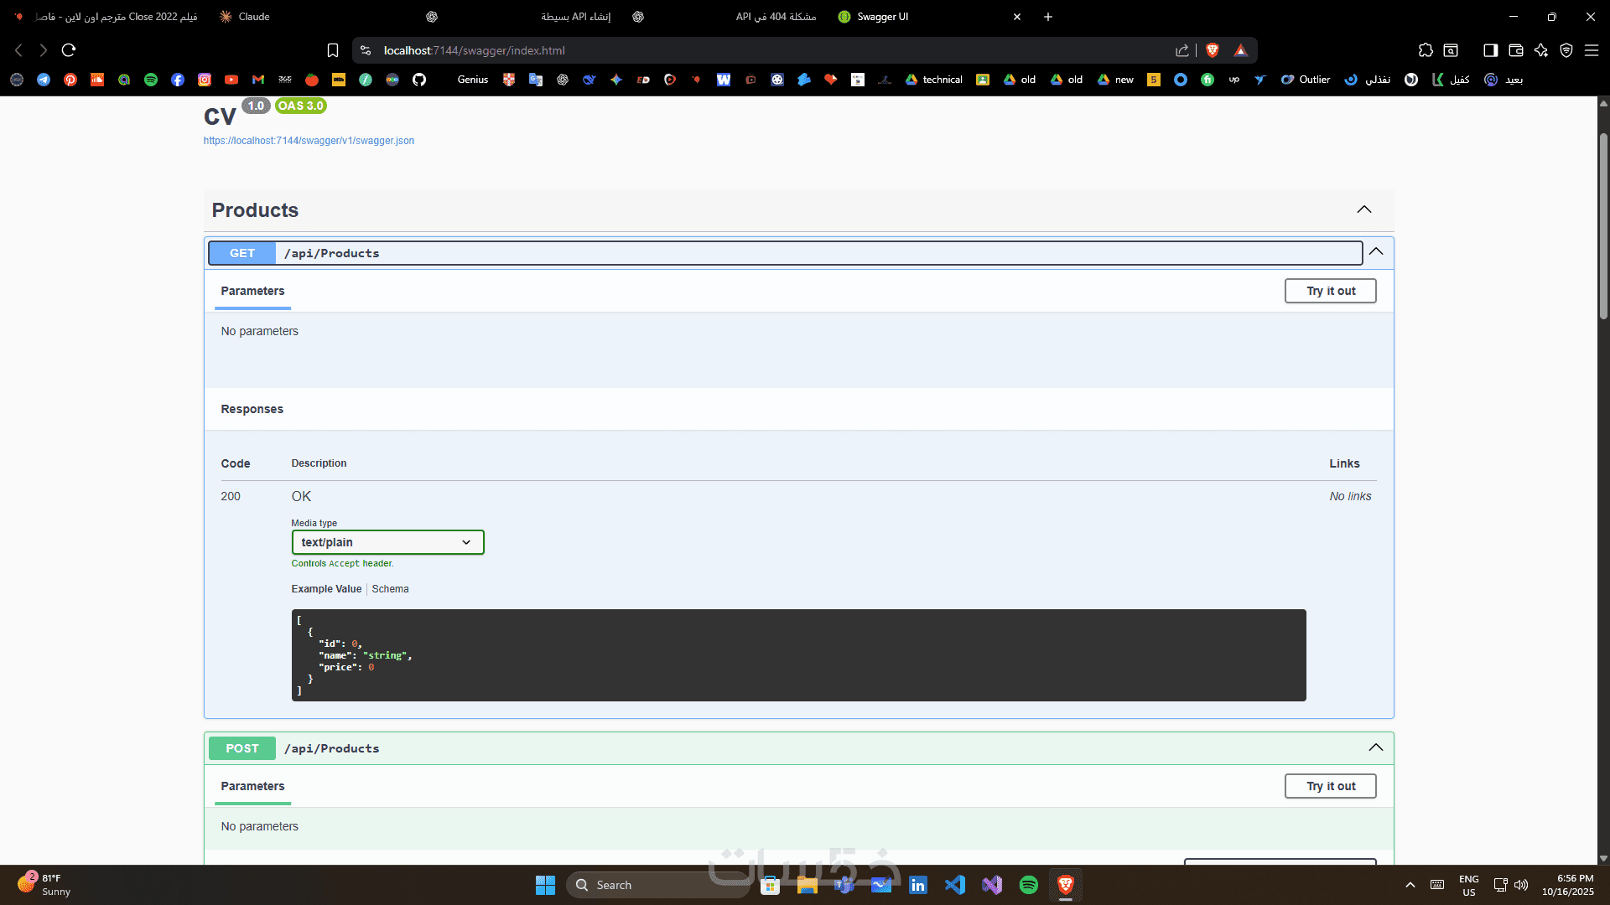The width and height of the screenshot is (1610, 905).
Task: Click the share page icon
Action: 1182,50
